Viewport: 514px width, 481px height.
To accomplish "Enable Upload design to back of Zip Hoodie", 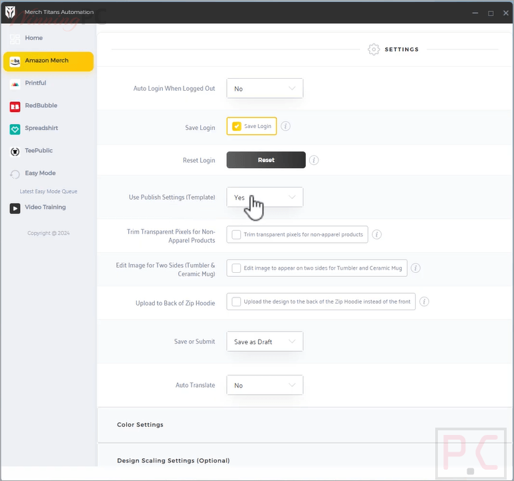I will pyautogui.click(x=236, y=302).
